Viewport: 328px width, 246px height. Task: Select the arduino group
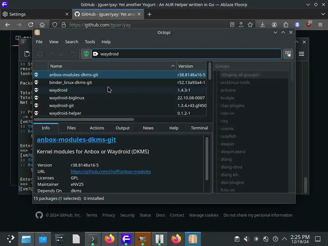pos(228,90)
